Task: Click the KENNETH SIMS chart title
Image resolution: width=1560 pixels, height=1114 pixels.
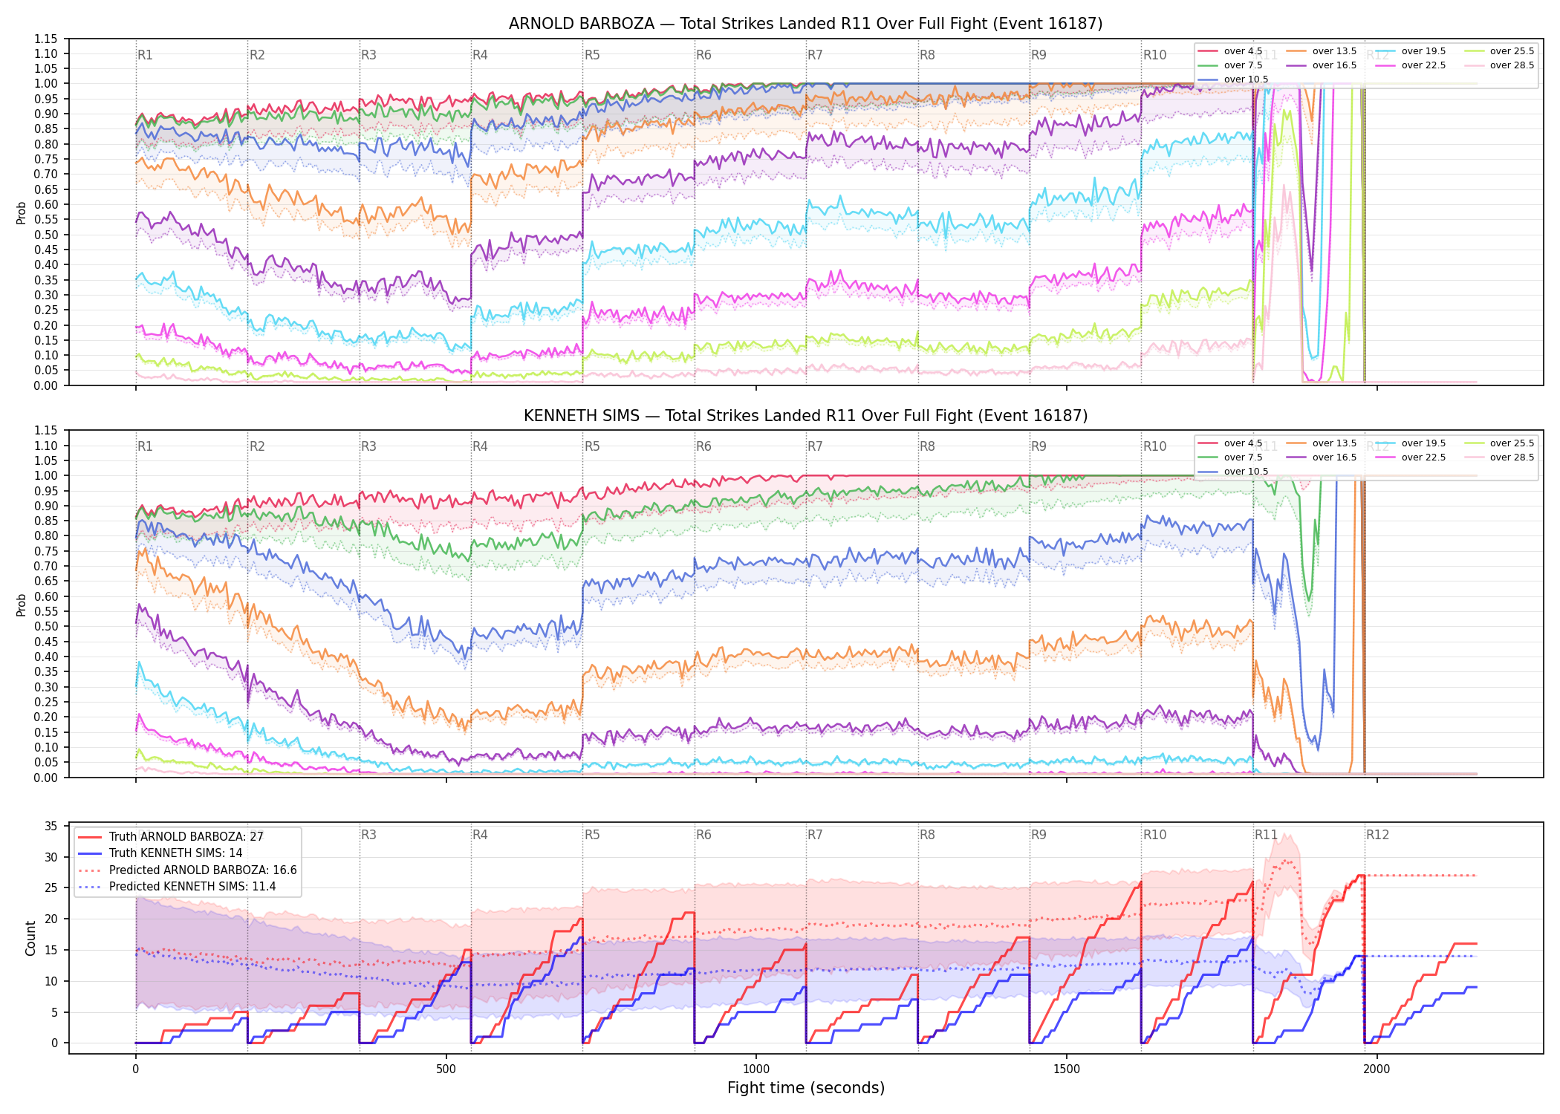Action: [805, 416]
